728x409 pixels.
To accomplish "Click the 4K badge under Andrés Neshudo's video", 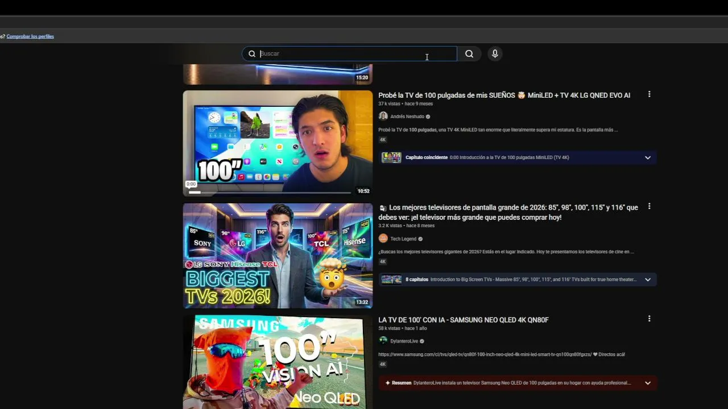I will point(383,140).
